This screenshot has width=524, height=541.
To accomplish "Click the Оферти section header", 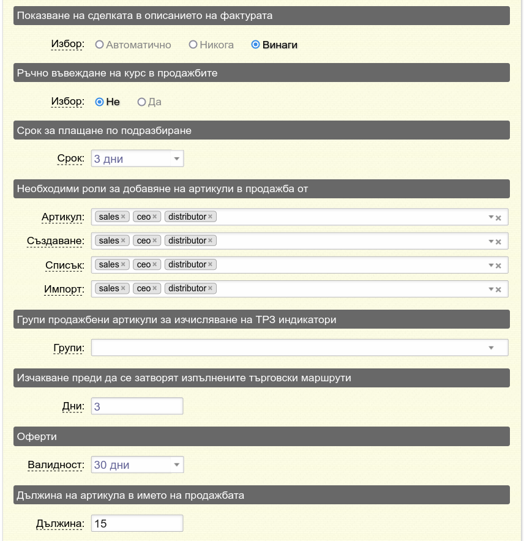I will 261,436.
